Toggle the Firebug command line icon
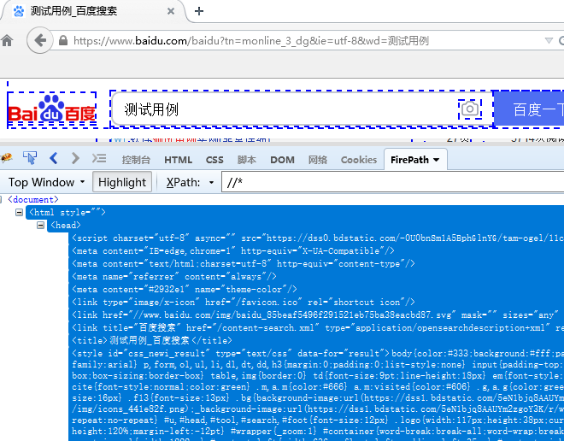The width and height of the screenshot is (564, 441). point(99,158)
